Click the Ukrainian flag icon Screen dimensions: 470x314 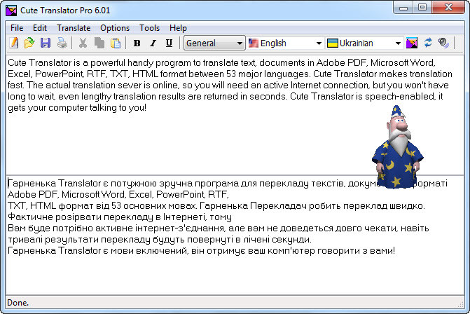[333, 43]
